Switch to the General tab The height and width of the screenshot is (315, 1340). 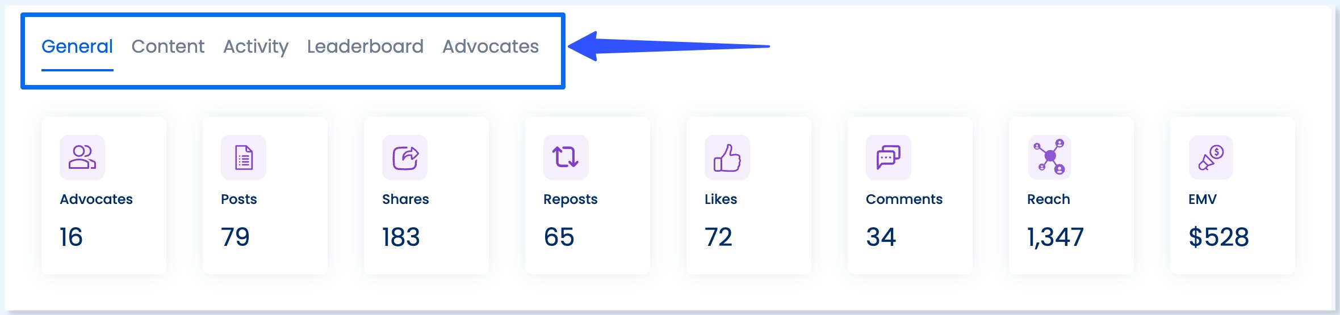[x=77, y=46]
